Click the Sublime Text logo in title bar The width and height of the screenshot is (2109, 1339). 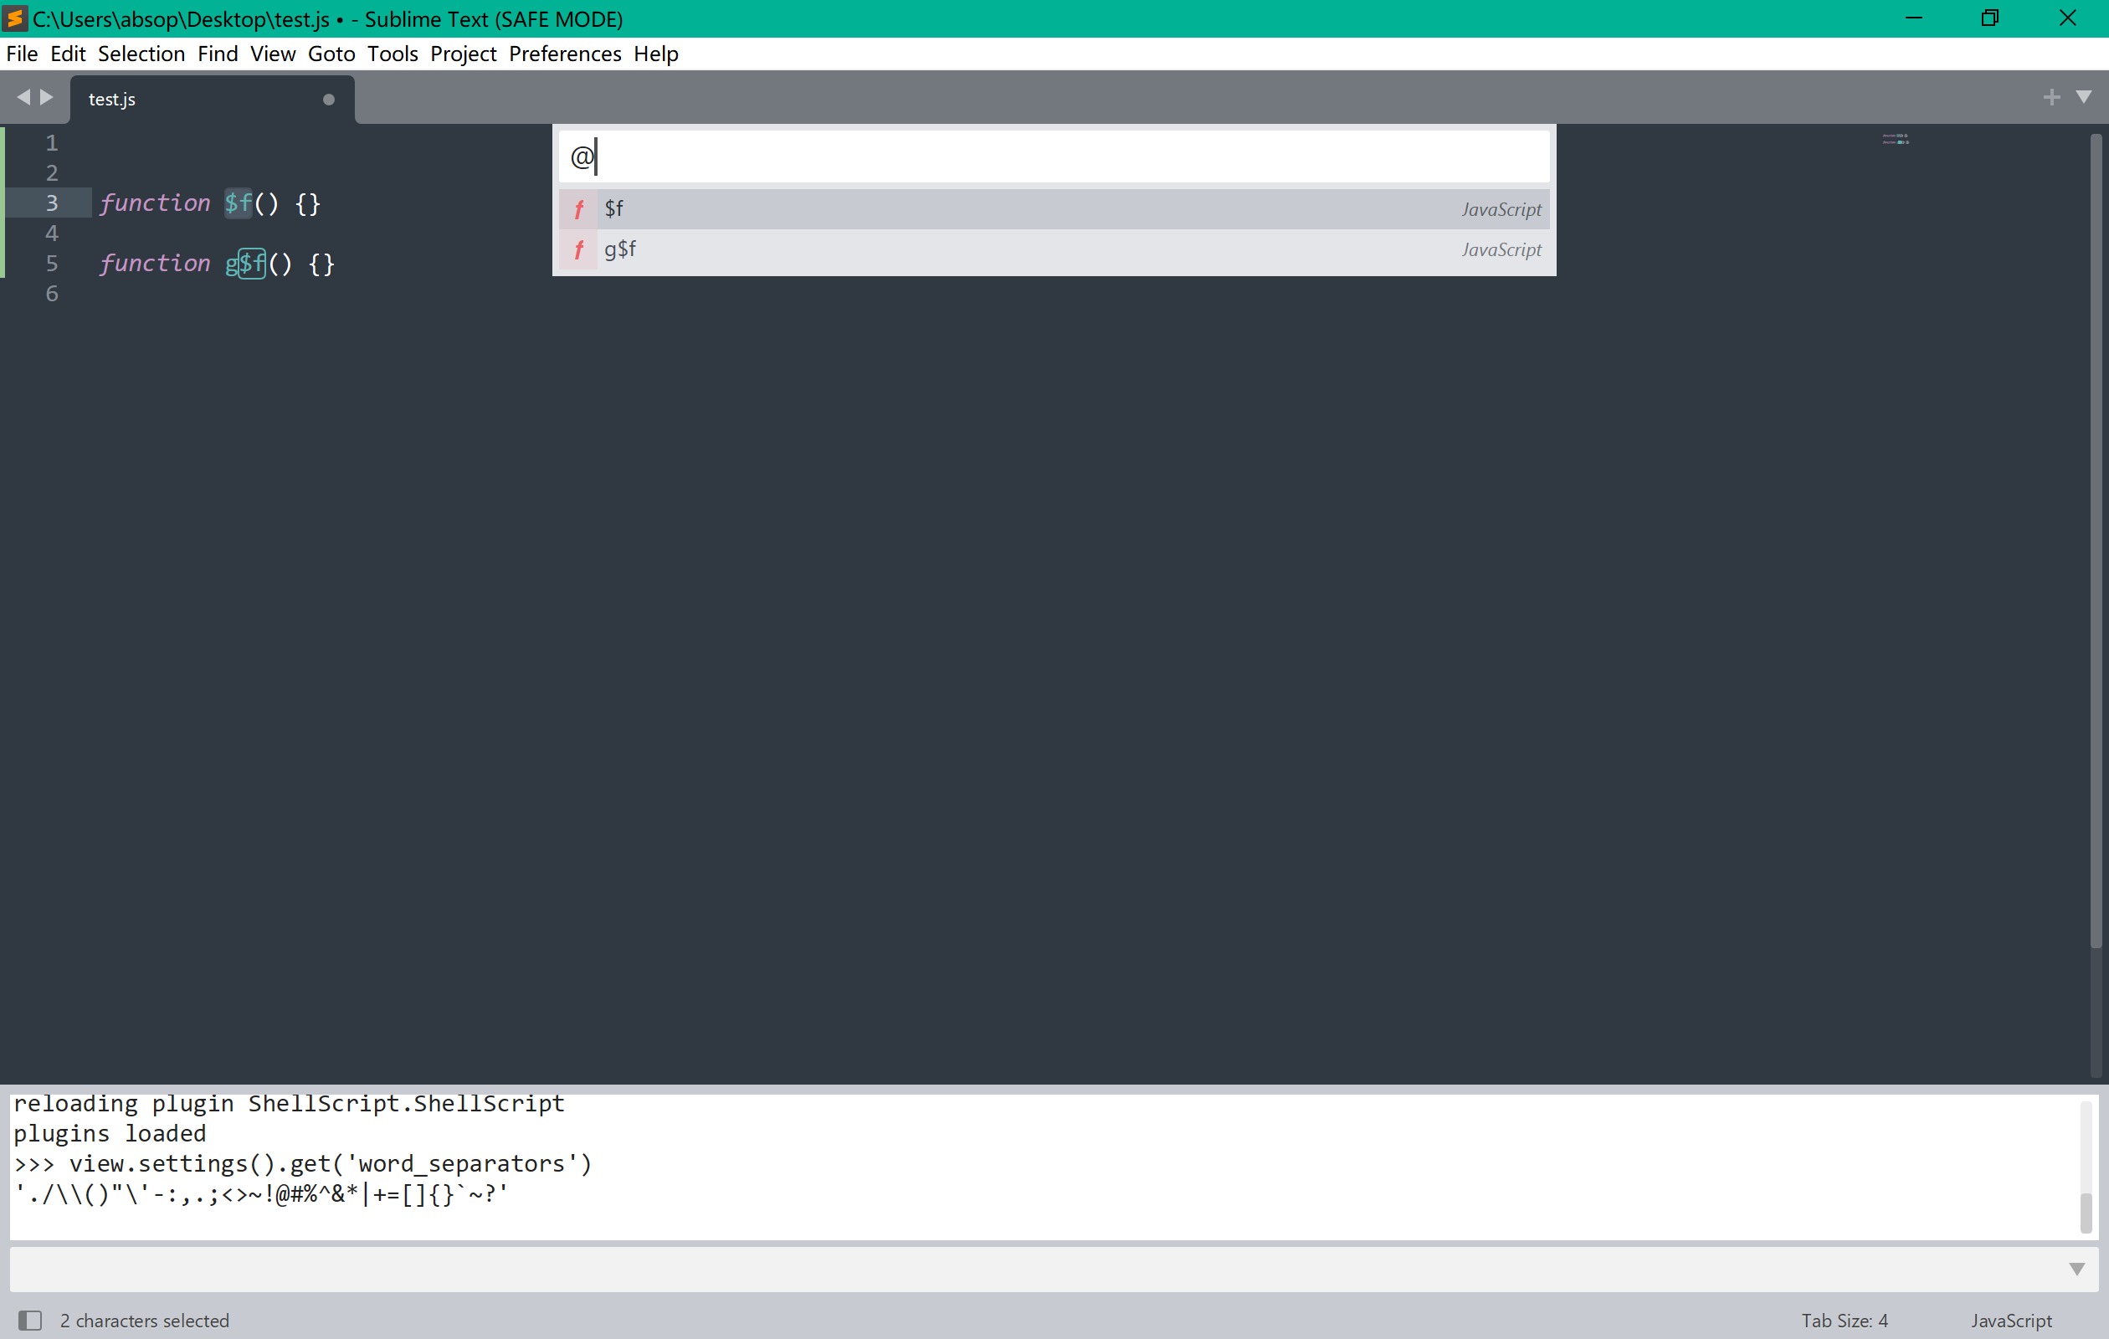pos(14,18)
